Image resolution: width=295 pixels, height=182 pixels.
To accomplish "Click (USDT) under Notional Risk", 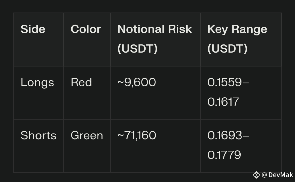I will point(137,48).
